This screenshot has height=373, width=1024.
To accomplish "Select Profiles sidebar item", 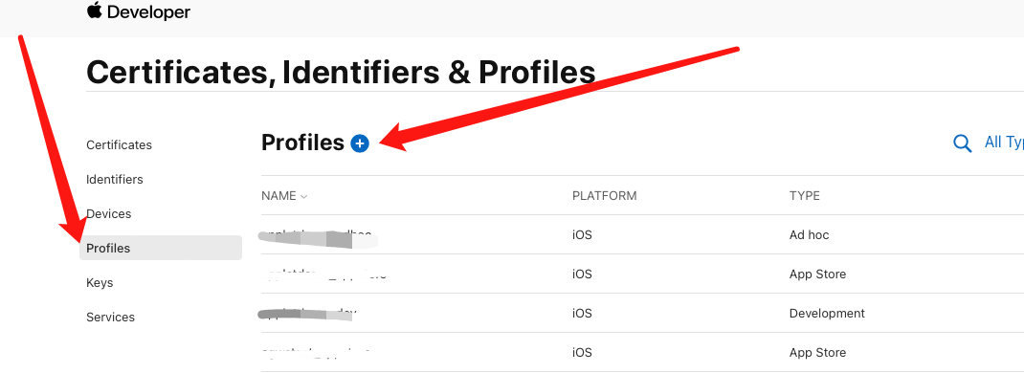I will click(x=161, y=248).
